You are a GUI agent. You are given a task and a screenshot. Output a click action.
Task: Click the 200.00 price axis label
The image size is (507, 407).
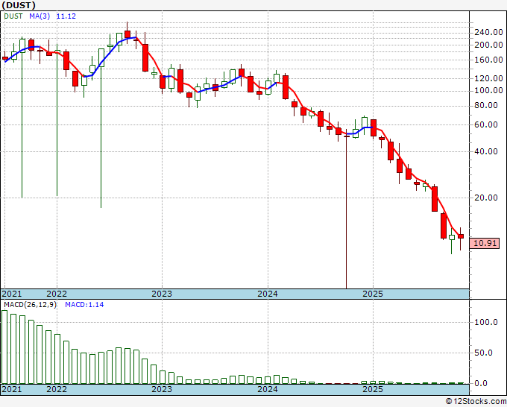488,45
